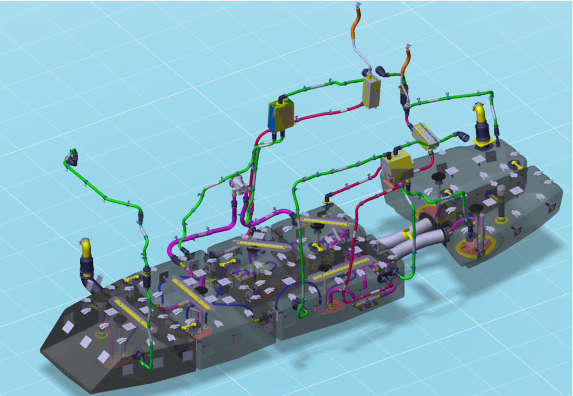Select the yellow elbow filler pipe at far left

pyautogui.click(x=86, y=249)
